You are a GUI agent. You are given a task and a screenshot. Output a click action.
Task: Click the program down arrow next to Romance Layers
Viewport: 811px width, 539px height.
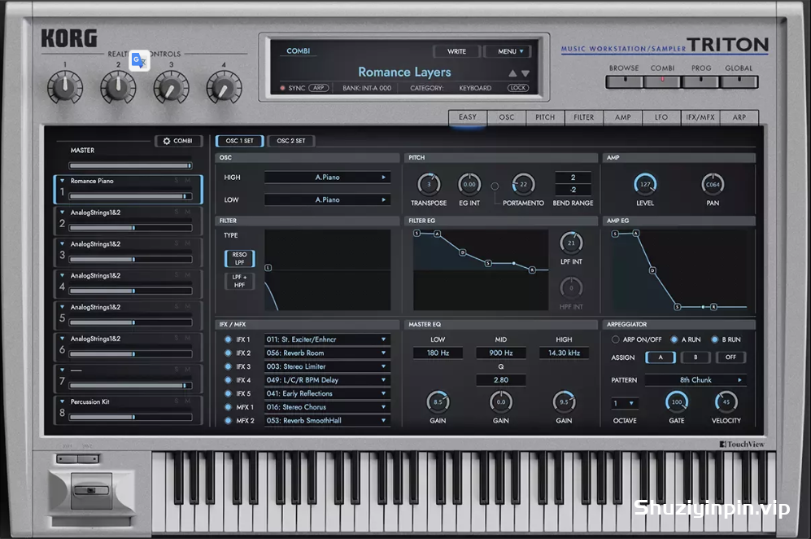[525, 73]
